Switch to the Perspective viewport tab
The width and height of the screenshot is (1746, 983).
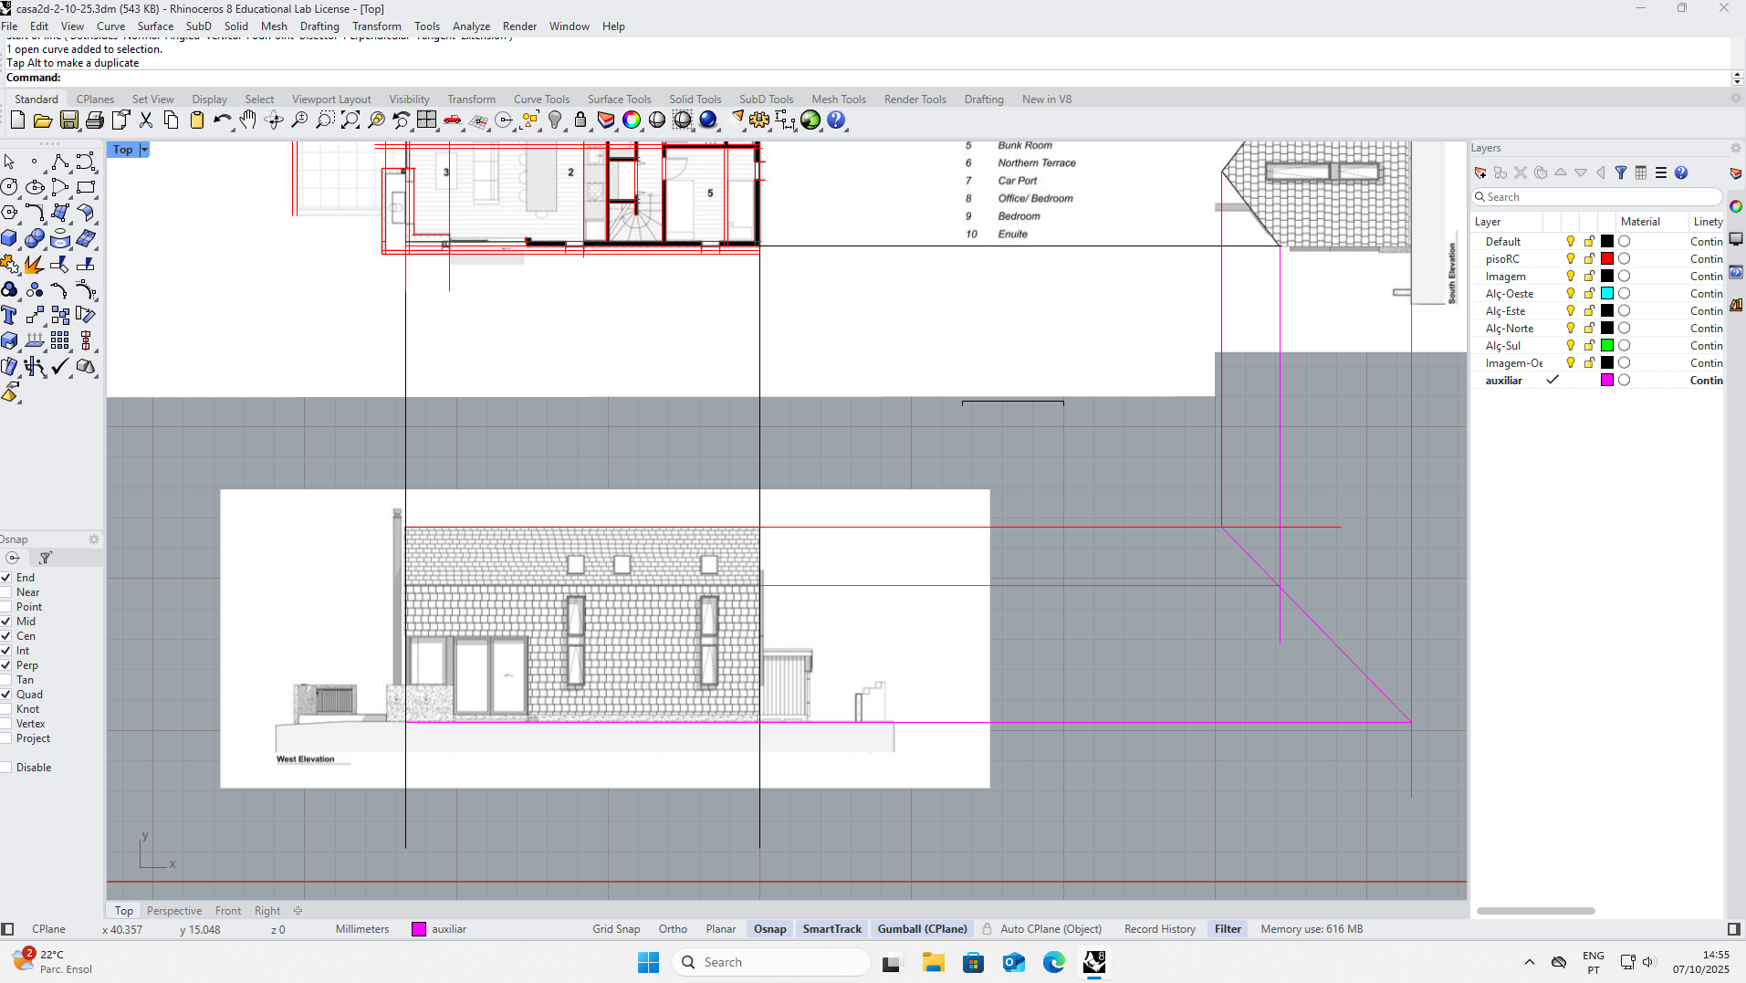pos(173,911)
